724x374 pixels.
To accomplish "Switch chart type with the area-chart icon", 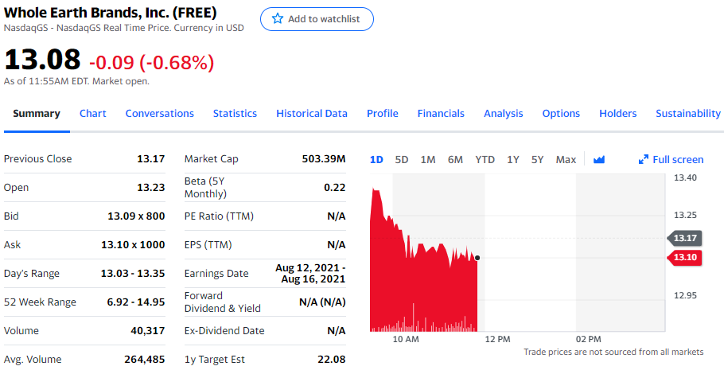I will pyautogui.click(x=599, y=160).
